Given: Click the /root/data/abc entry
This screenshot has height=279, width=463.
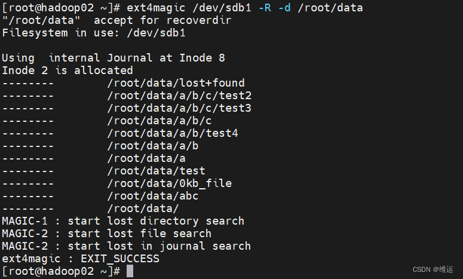Looking at the screenshot, I should click(x=153, y=196).
